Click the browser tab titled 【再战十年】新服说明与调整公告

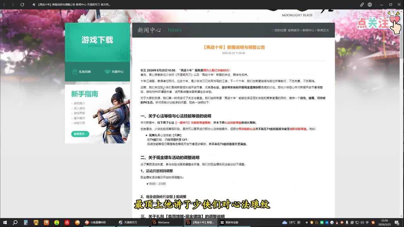tap(74, 5)
